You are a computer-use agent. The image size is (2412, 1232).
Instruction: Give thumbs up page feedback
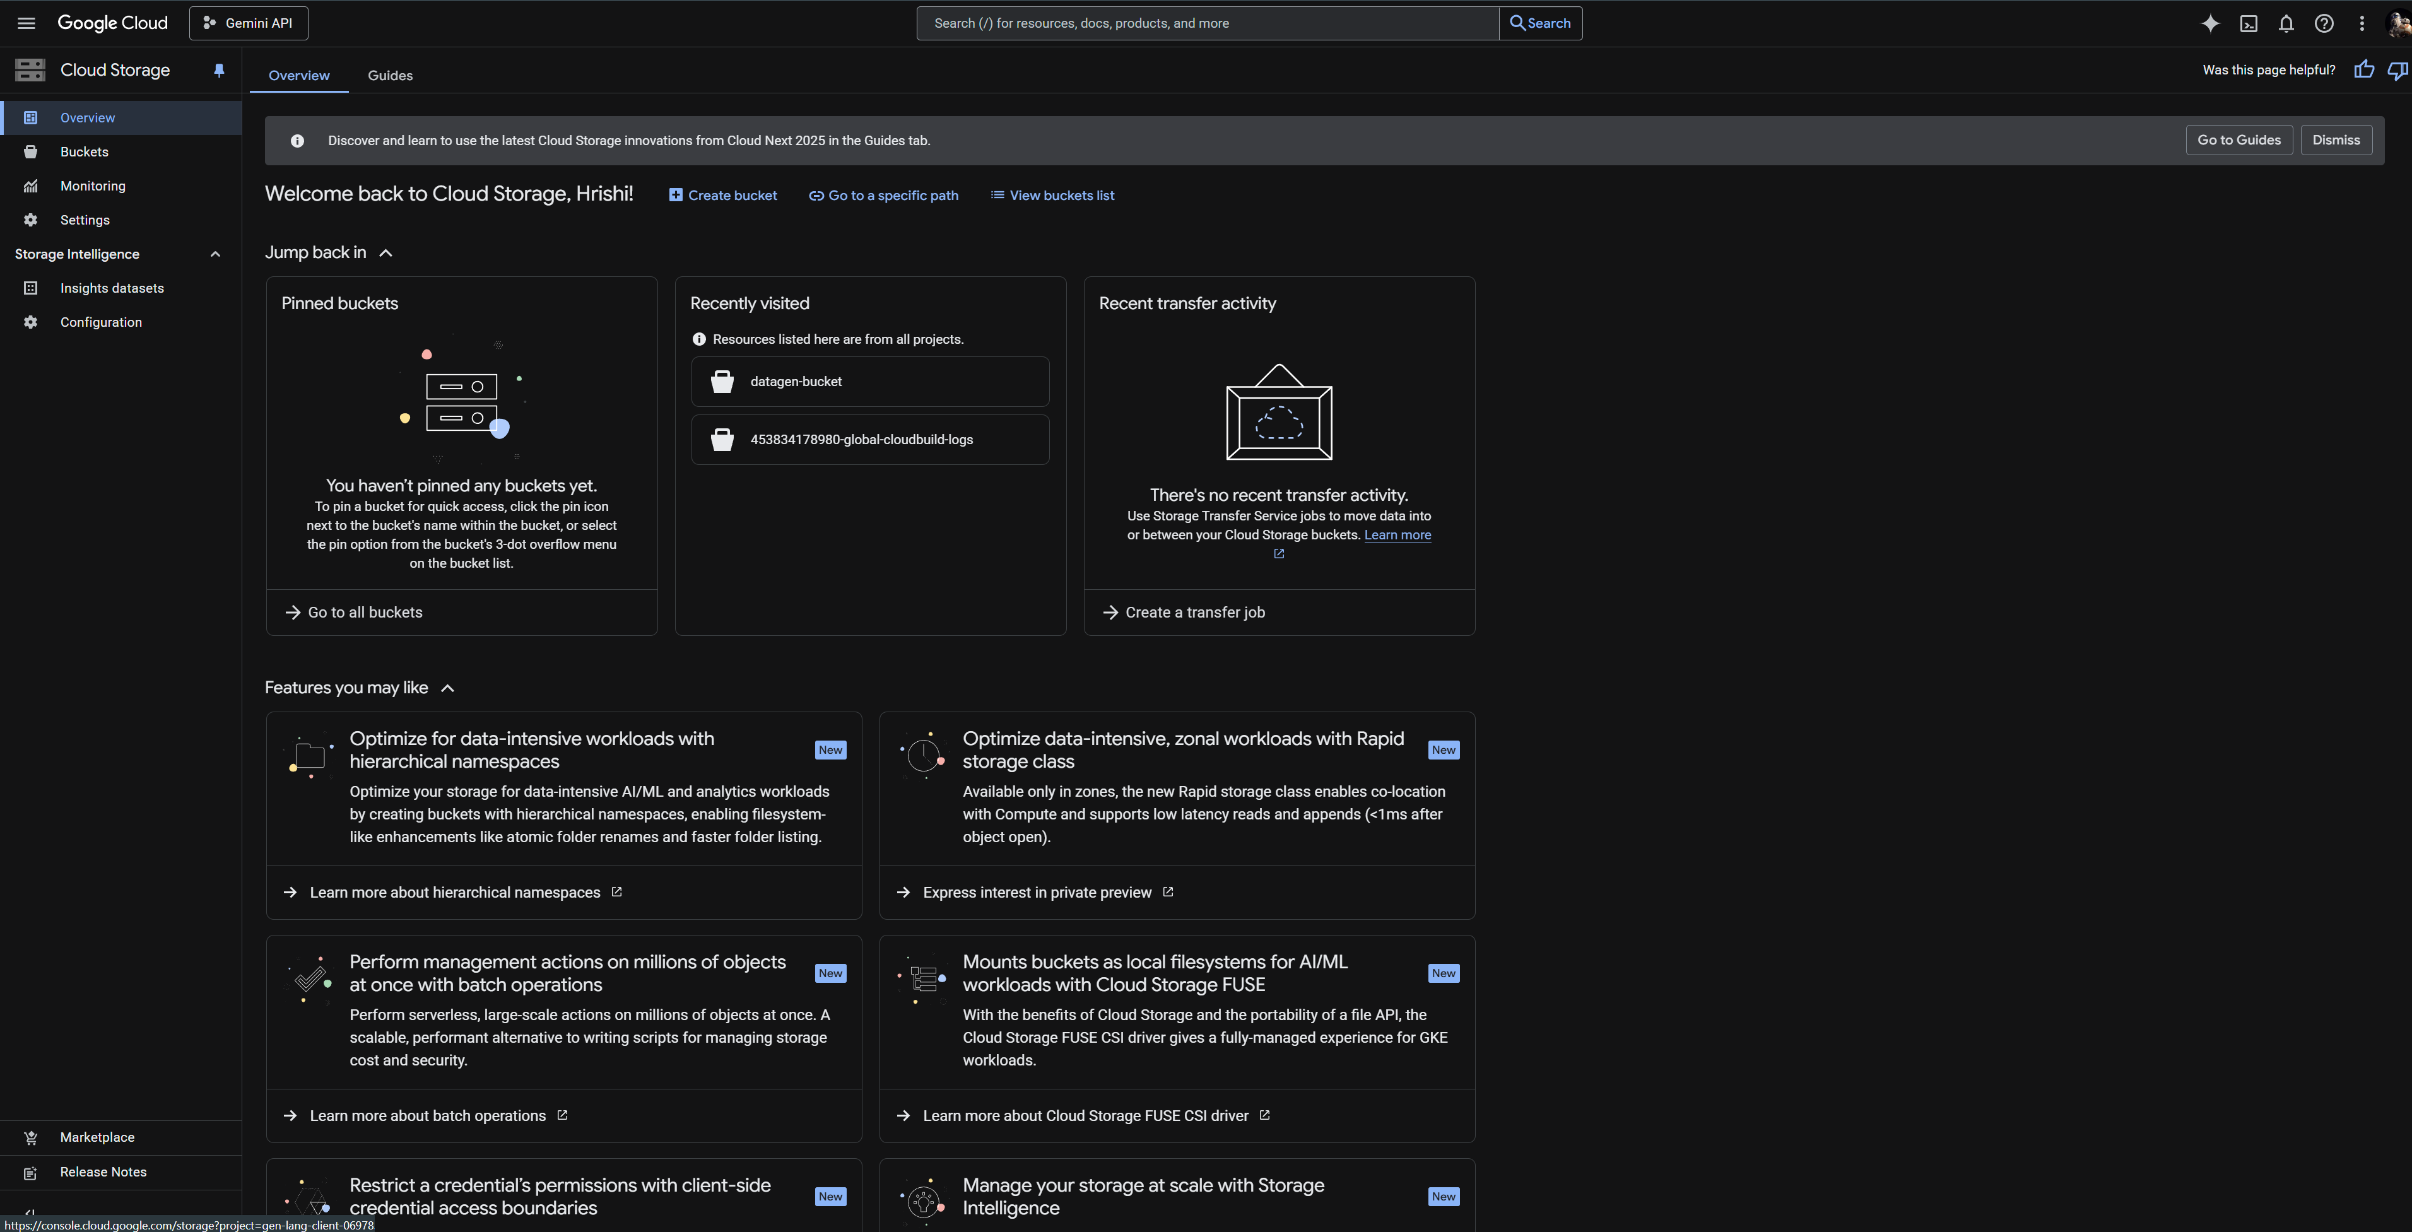2364,70
